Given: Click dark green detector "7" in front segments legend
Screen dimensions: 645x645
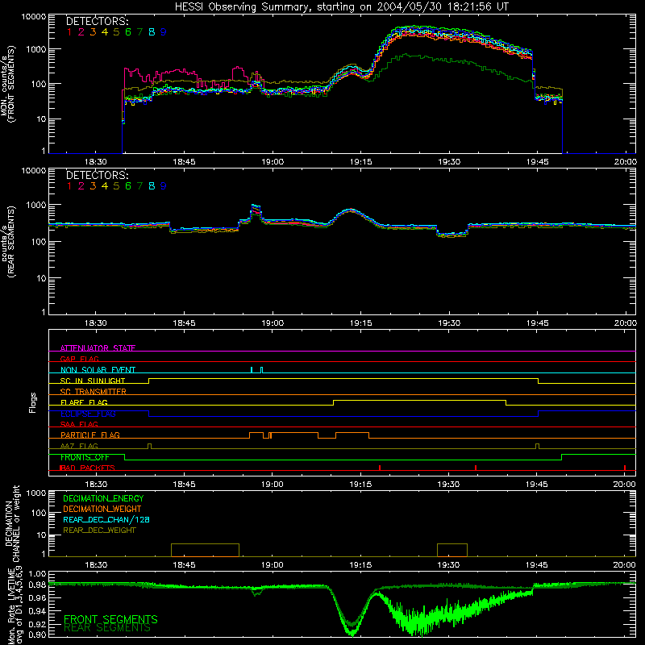Looking at the screenshot, I should point(139,32).
